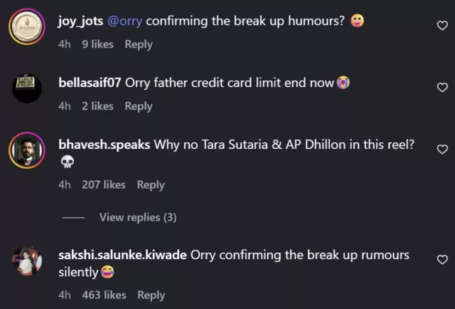Expand View replies (3) thread
Image resolution: width=455 pixels, height=309 pixels.
[138, 217]
